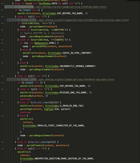
Task: Fold the 'if (s.length === 1)' block
Action: [2, 10]
